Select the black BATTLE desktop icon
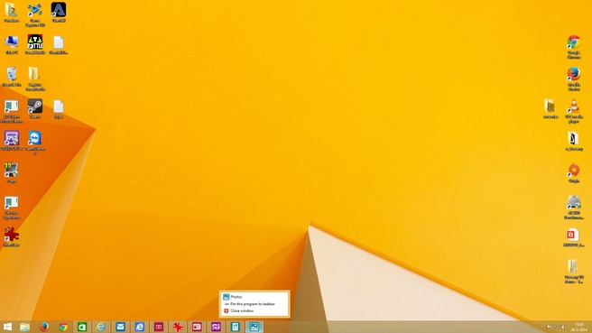Screen dimensions: 592x333 [x=35, y=44]
